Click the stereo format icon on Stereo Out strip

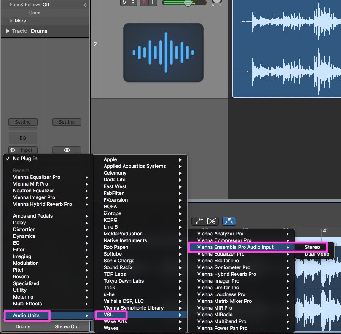[67, 150]
